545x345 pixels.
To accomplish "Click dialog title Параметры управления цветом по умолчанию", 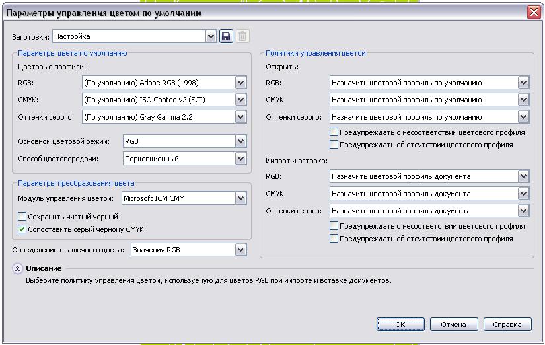I will (x=104, y=13).
